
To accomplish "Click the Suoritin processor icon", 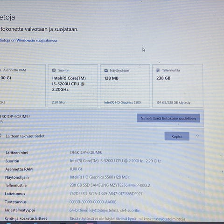I will pos(54,70).
